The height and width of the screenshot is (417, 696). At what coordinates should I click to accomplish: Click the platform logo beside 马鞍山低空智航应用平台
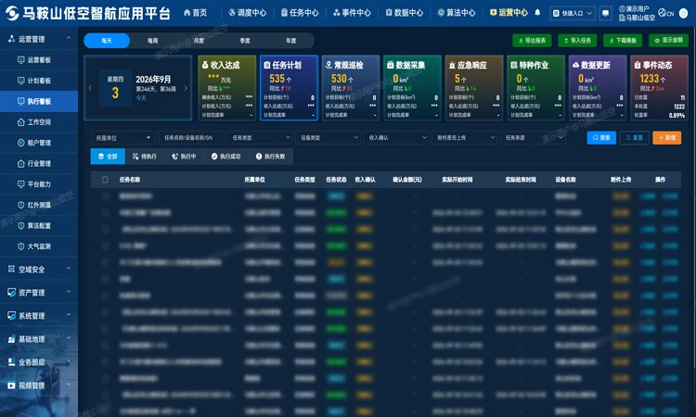[x=12, y=13]
